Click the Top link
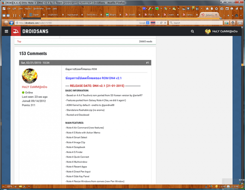Viewport: 245px width, 190px height. point(19,41)
